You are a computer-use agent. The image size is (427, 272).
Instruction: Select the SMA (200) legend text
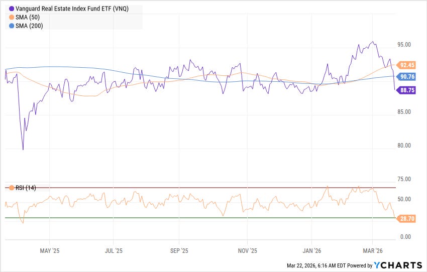[29, 26]
